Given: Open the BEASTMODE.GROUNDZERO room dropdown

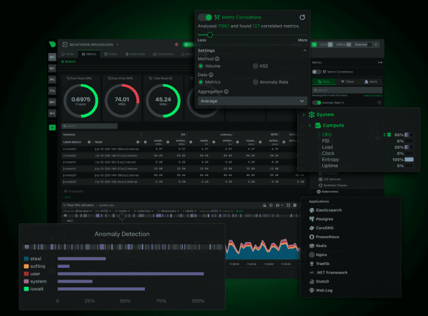Looking at the screenshot, I should click(117, 45).
